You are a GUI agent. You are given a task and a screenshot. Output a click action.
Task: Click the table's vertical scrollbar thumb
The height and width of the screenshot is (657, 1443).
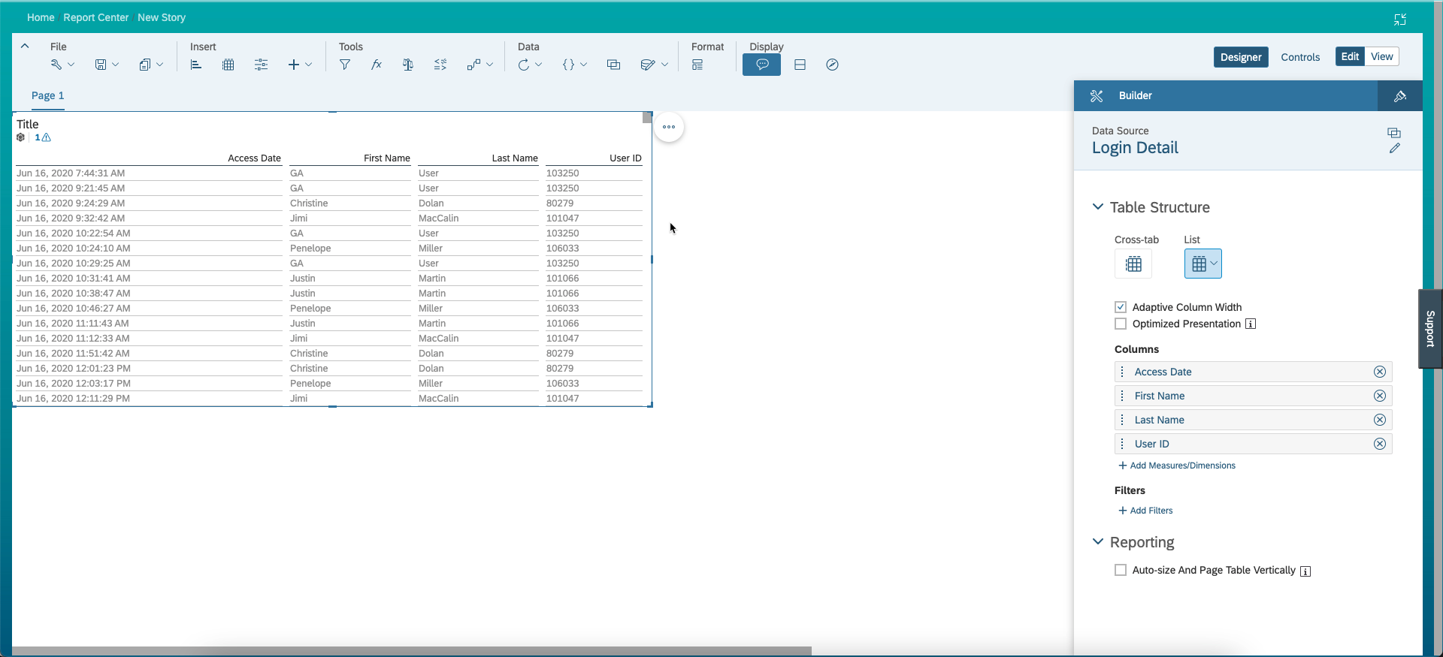647,118
